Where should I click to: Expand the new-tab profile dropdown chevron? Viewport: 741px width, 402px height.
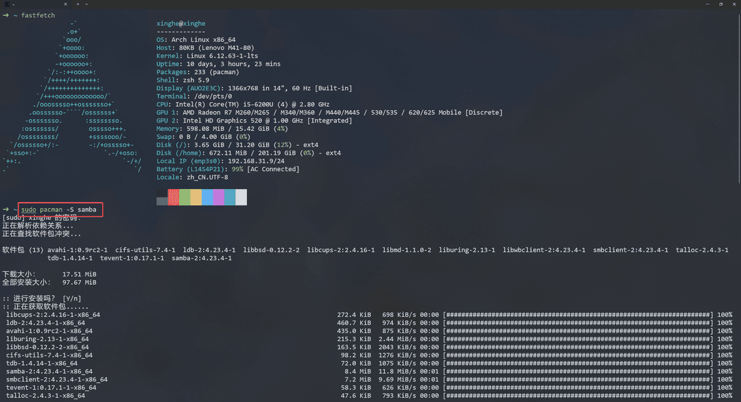pyautogui.click(x=86, y=4)
